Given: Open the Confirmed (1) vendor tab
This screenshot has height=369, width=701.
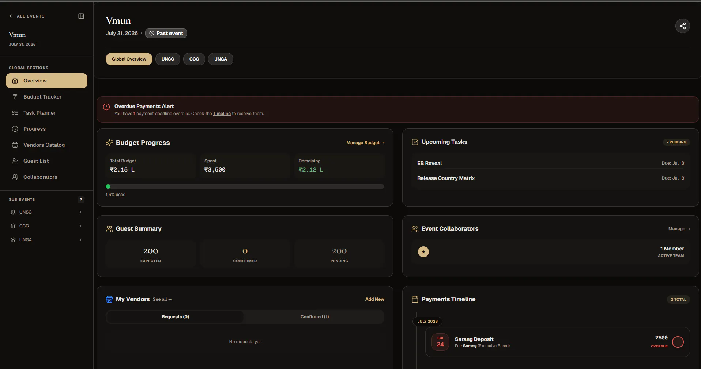Looking at the screenshot, I should [x=314, y=317].
